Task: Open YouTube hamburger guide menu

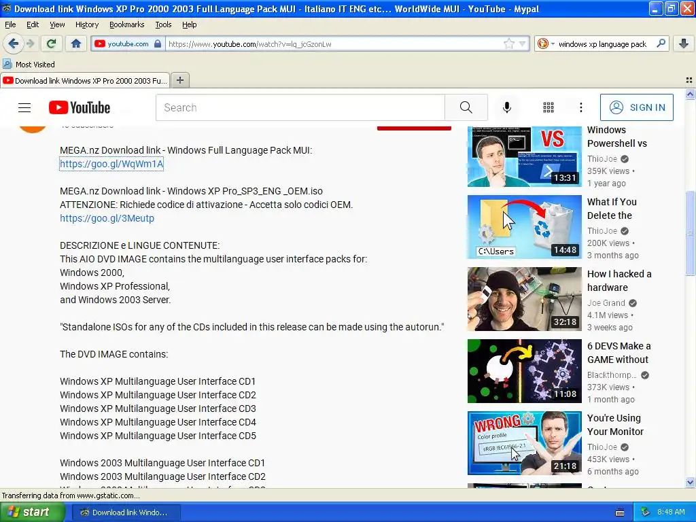Action: pos(24,107)
